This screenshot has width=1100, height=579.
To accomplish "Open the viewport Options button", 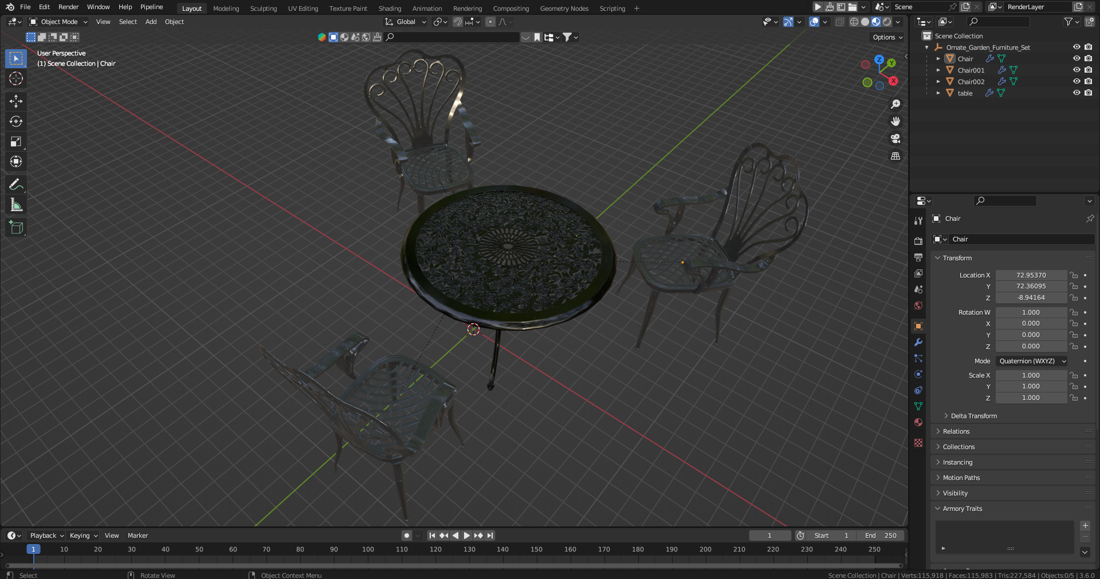I will pyautogui.click(x=887, y=37).
